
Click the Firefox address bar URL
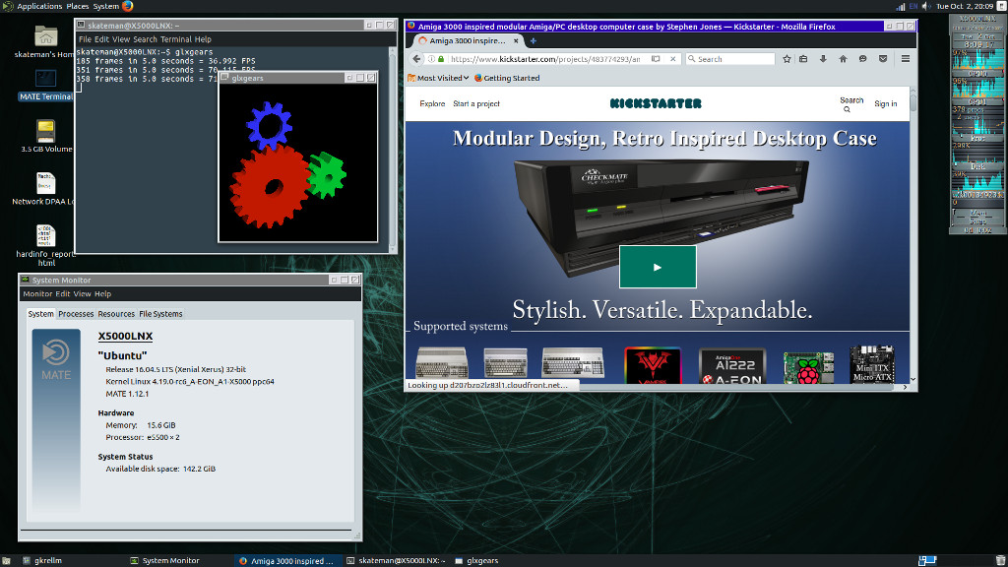pyautogui.click(x=545, y=58)
